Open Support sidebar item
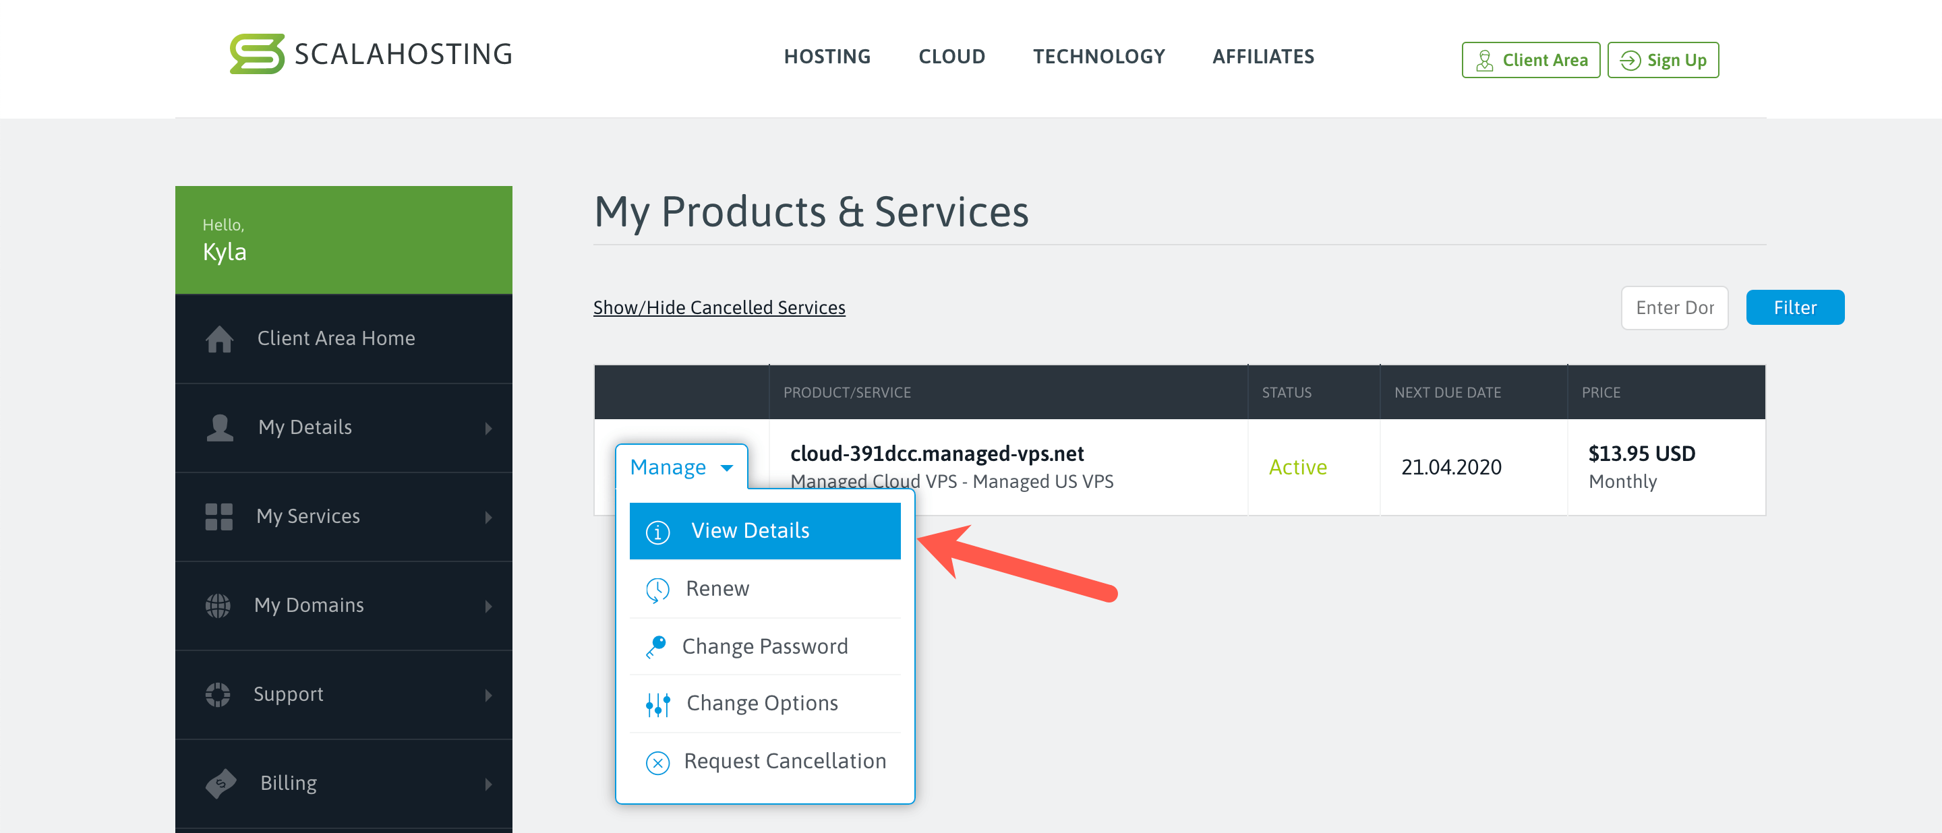 (x=343, y=693)
